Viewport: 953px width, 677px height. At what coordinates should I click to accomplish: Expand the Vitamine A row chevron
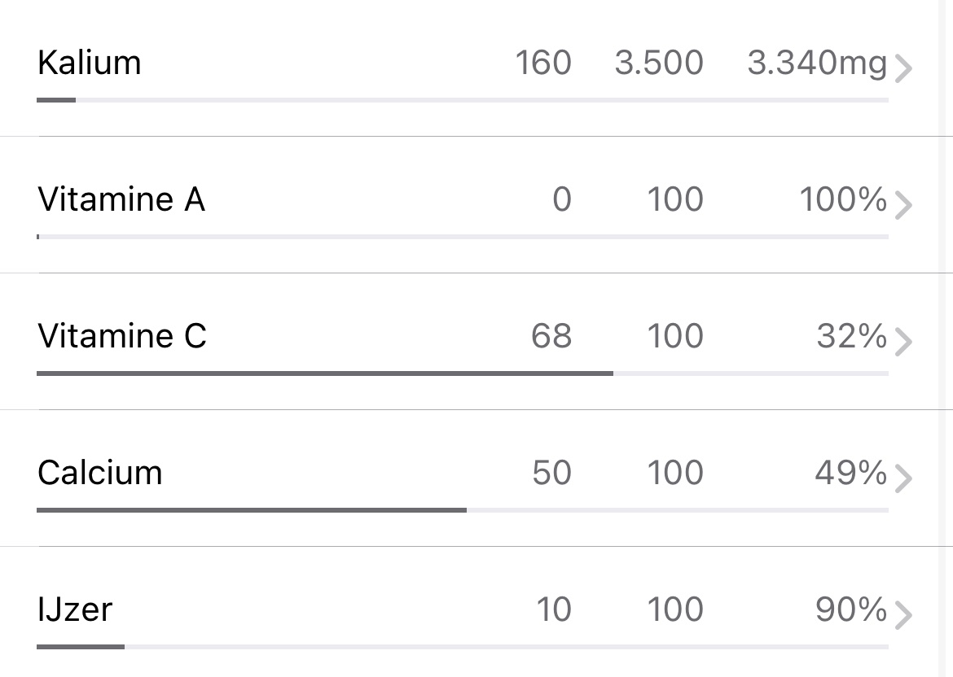click(902, 206)
